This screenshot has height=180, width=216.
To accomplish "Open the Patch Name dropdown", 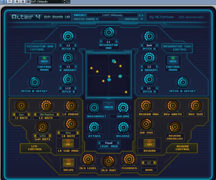I will coord(86,19).
